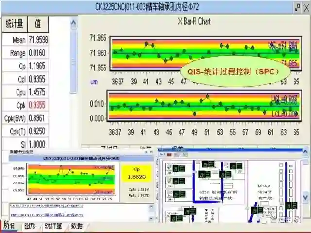The width and height of the screenshot is (311, 233).
Task: Select the Cpu value 1.4575
Action: tap(37, 92)
